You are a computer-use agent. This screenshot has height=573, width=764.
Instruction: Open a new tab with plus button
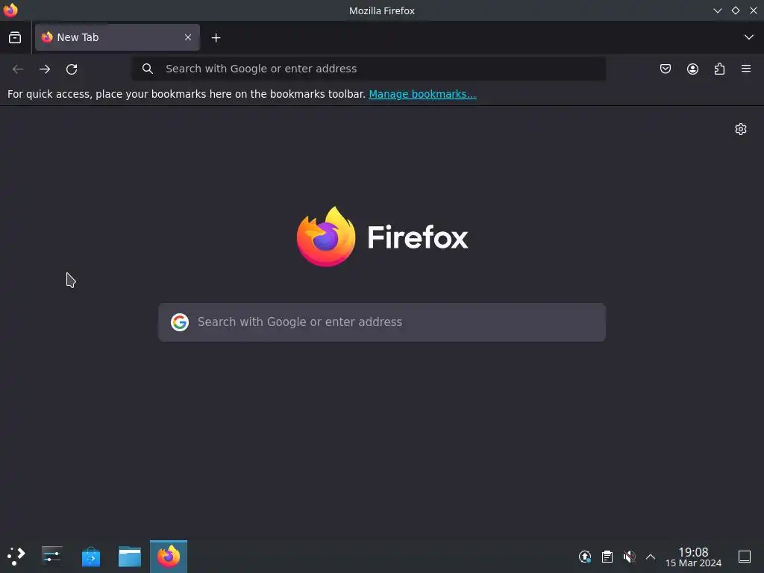(216, 37)
